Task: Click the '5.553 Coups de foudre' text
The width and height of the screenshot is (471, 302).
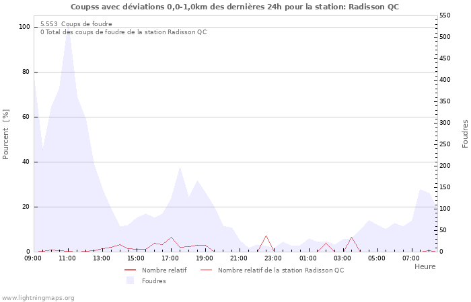Action: [x=76, y=24]
